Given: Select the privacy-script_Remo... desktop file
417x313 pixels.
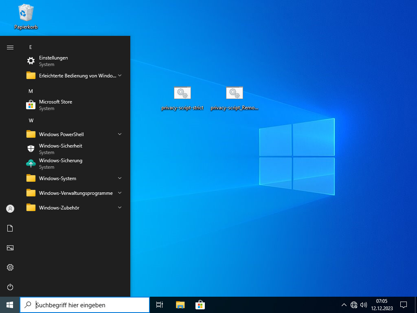Looking at the screenshot, I should [234, 99].
